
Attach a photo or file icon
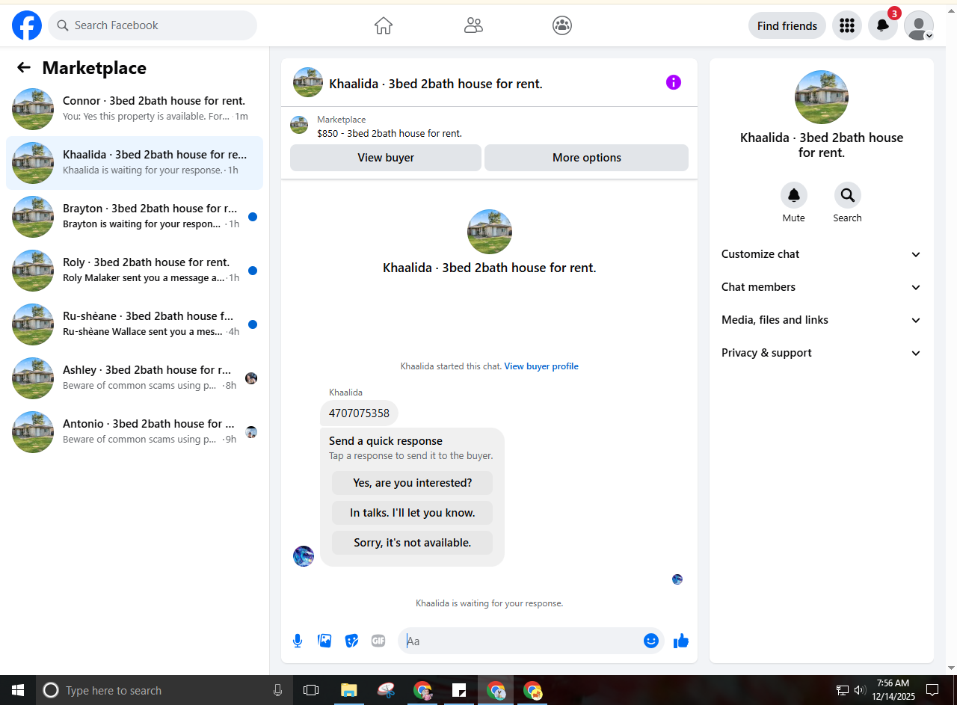(x=324, y=641)
